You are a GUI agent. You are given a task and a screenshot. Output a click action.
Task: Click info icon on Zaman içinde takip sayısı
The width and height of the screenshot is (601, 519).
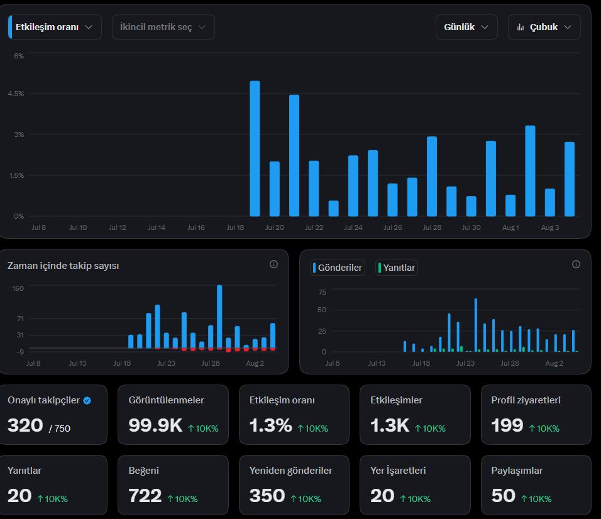click(x=273, y=265)
